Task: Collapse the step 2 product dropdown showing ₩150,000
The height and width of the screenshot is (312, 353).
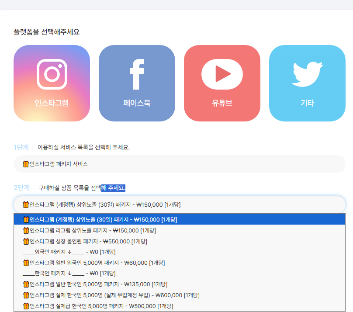Action: point(180,205)
